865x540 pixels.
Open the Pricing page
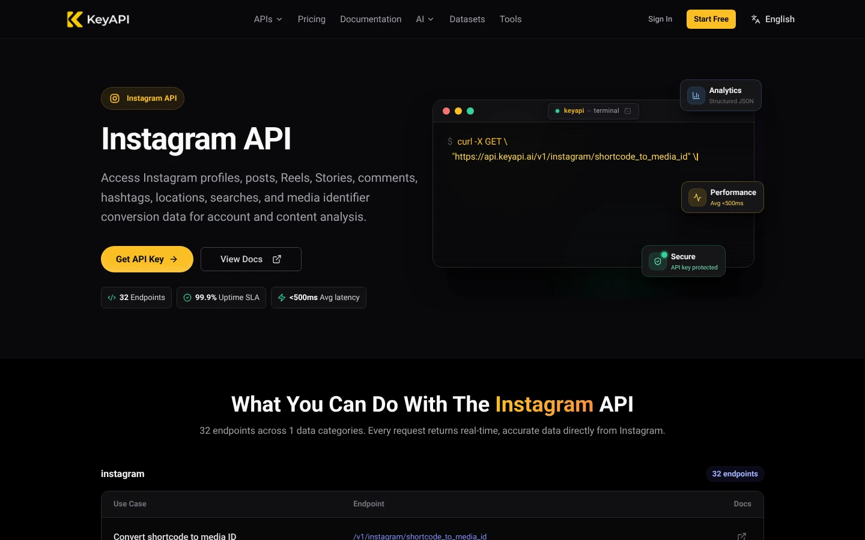(312, 19)
